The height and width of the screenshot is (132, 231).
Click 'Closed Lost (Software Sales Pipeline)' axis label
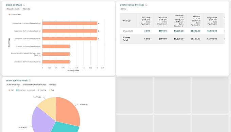[x=27, y=62]
